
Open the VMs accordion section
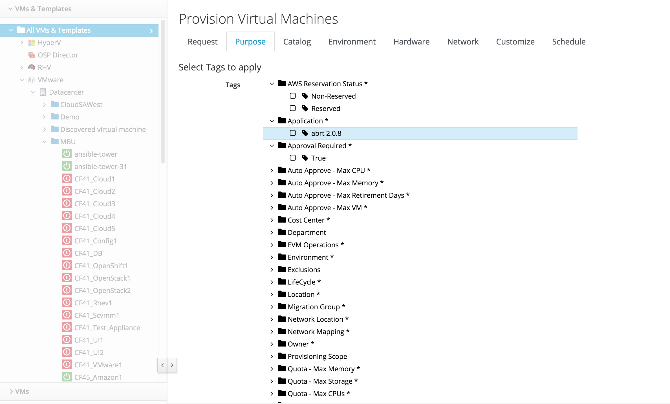click(x=22, y=391)
